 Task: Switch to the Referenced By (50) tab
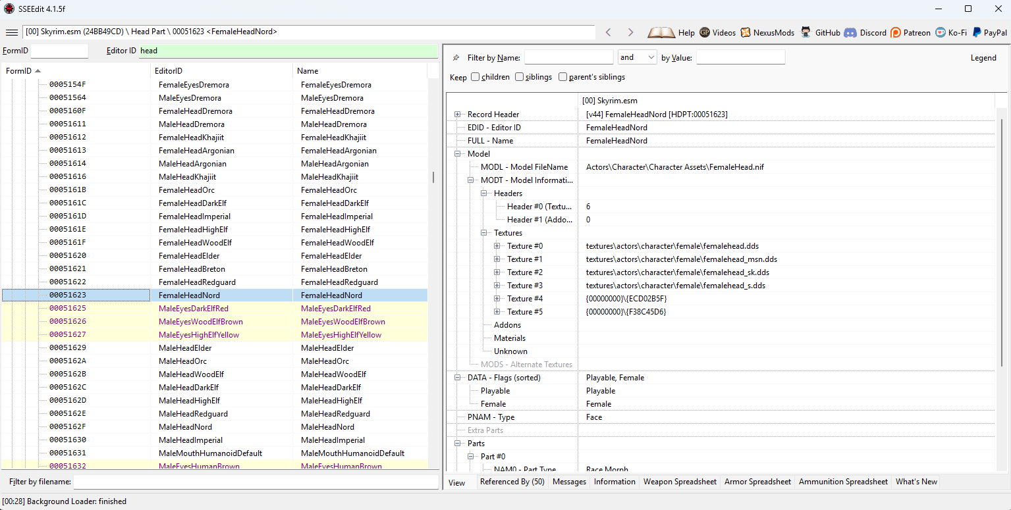512,482
